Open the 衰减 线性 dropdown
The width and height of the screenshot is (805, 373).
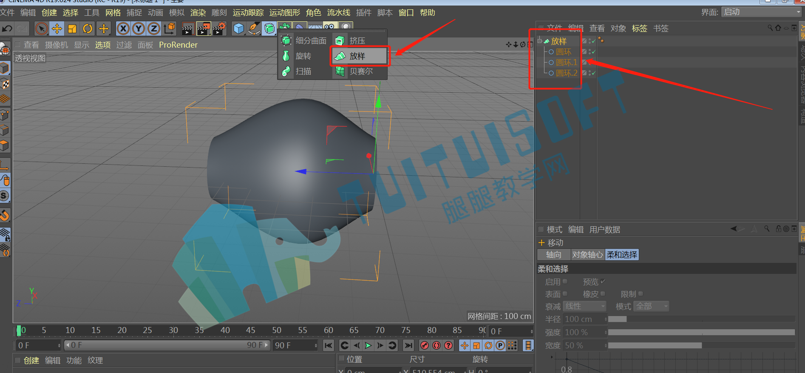(x=584, y=306)
